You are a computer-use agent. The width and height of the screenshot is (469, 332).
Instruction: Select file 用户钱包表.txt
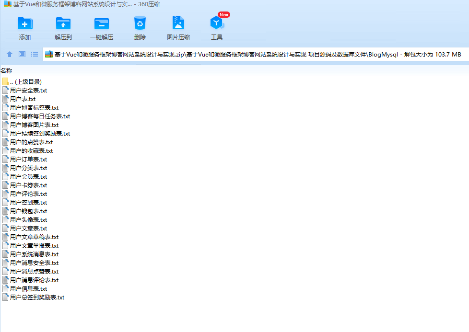coord(25,211)
